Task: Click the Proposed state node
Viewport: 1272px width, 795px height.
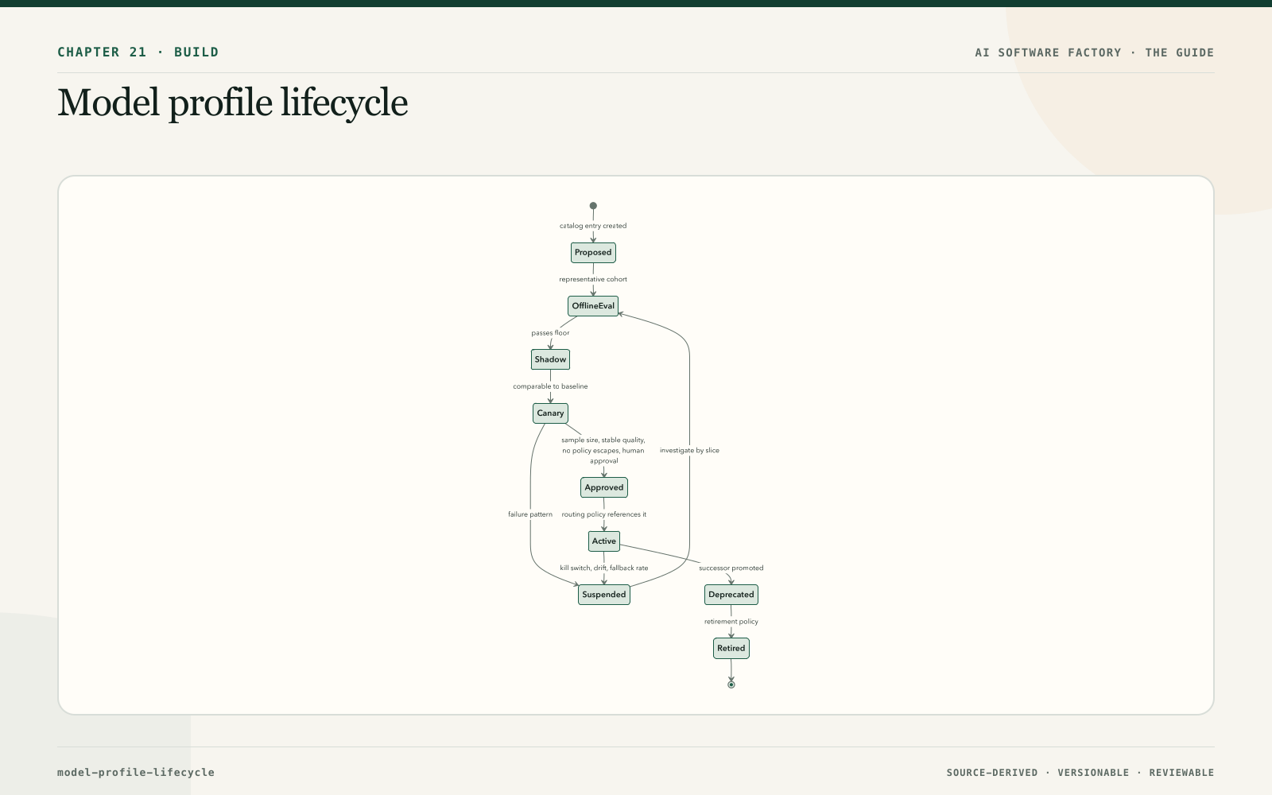Action: pyautogui.click(x=593, y=253)
